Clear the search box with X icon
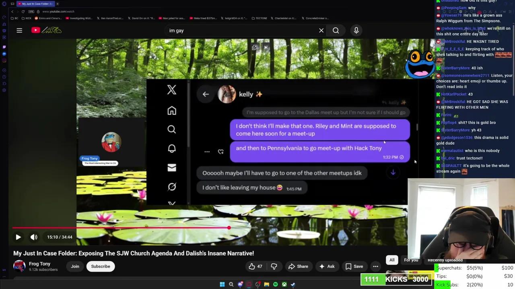This screenshot has height=289, width=515. click(321, 31)
